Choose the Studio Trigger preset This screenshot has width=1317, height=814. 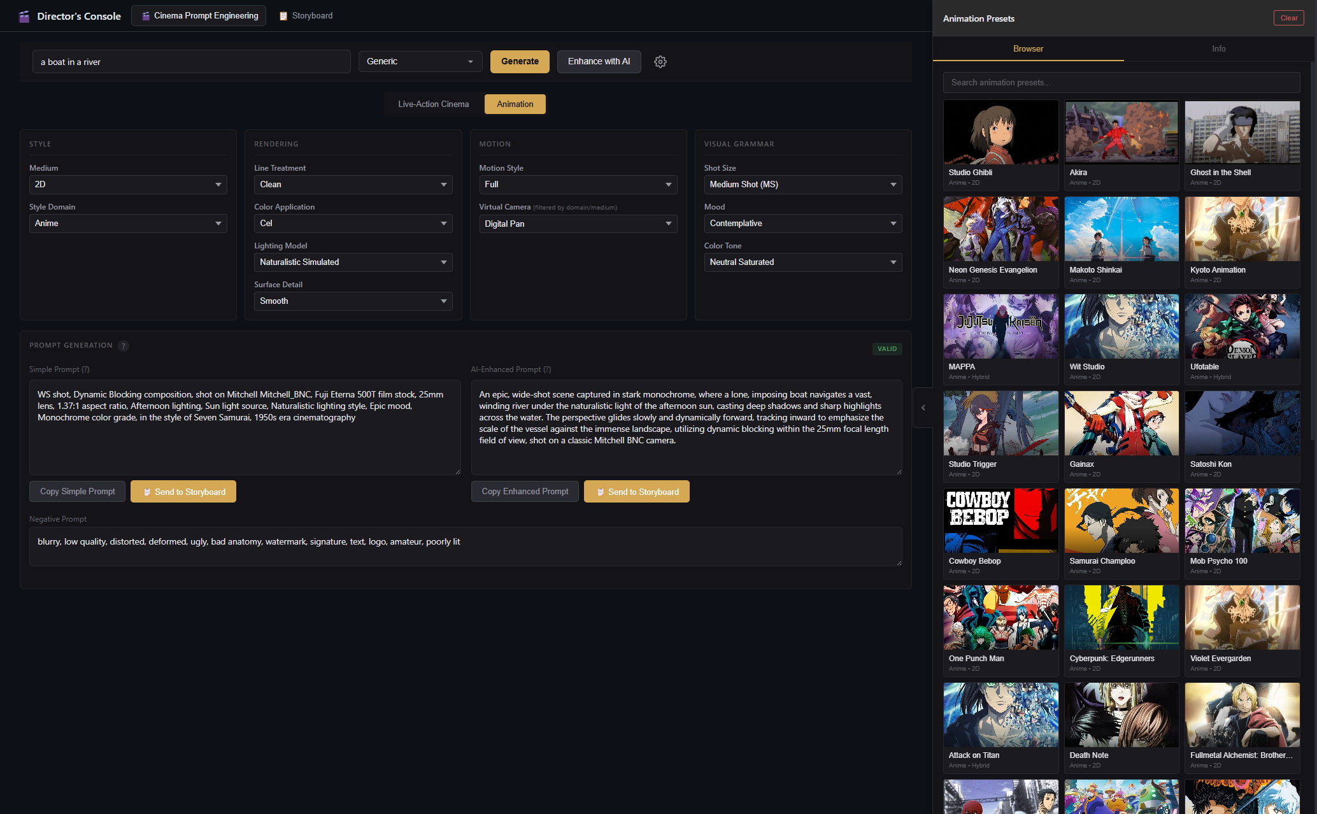tap(1001, 436)
